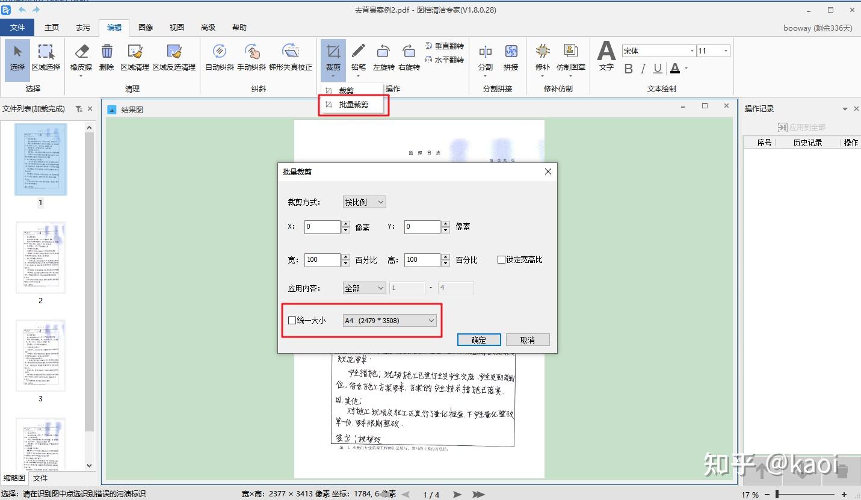Image resolution: width=861 pixels, height=500 pixels.
Task: Switch to the 文件 tab below thumbnails
Action: tap(40, 478)
